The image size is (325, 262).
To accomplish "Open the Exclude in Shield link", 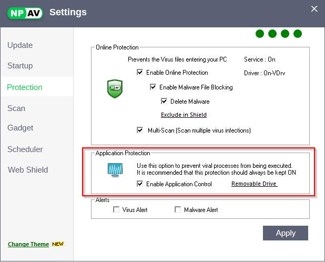I will click(x=184, y=115).
